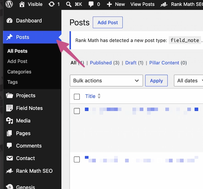Open the Media menu
Screen dimensions: 203x189
(32, 121)
